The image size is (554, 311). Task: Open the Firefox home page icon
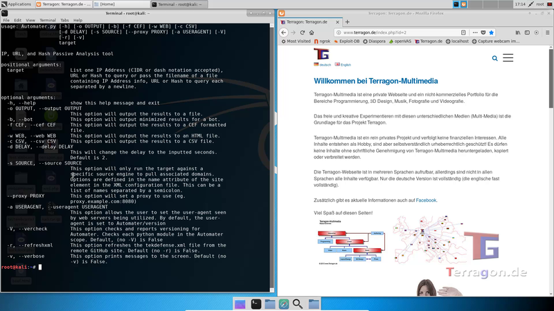coord(312,32)
